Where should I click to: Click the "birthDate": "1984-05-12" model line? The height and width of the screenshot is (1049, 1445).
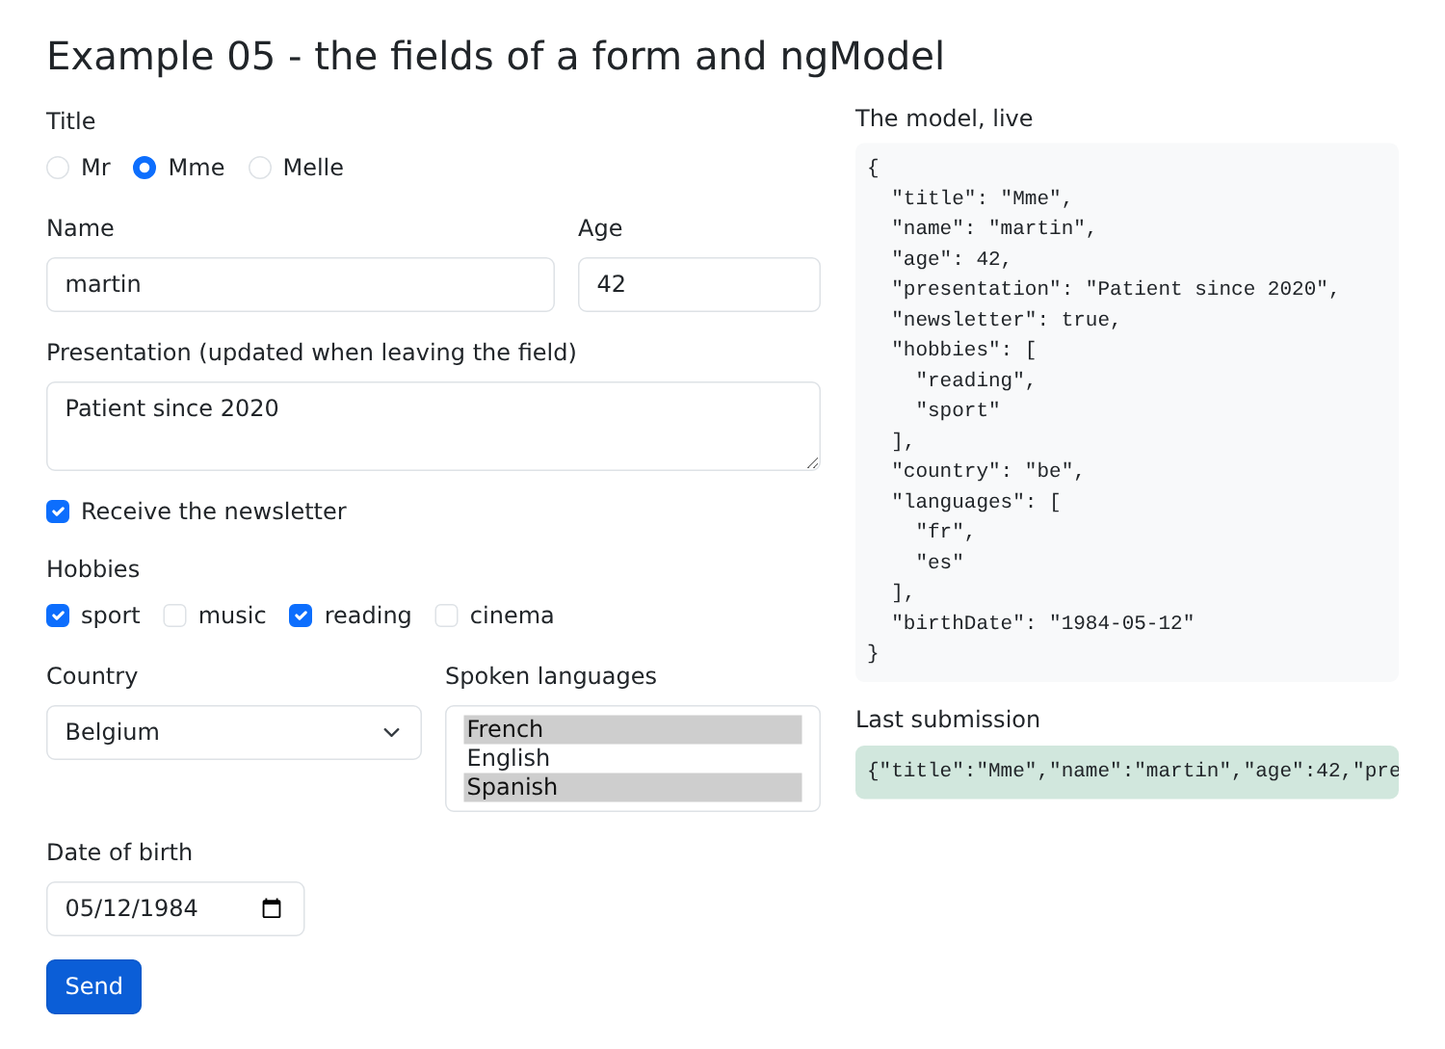pyautogui.click(x=1042, y=623)
